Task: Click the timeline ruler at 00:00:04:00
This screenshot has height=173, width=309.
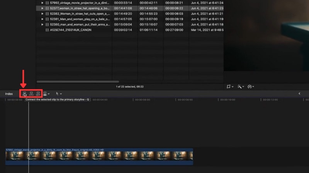Action: [100, 100]
